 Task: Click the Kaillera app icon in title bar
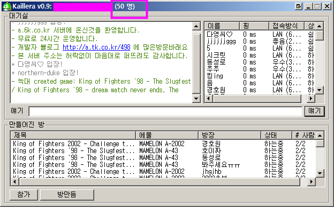click(x=7, y=6)
